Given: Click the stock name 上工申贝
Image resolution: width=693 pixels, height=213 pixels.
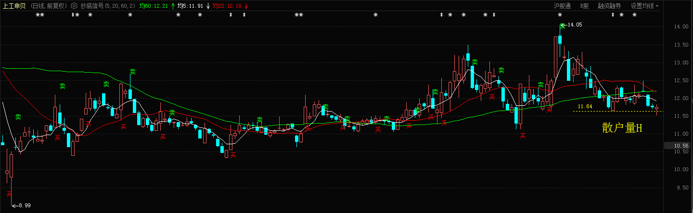Looking at the screenshot, I should point(14,6).
